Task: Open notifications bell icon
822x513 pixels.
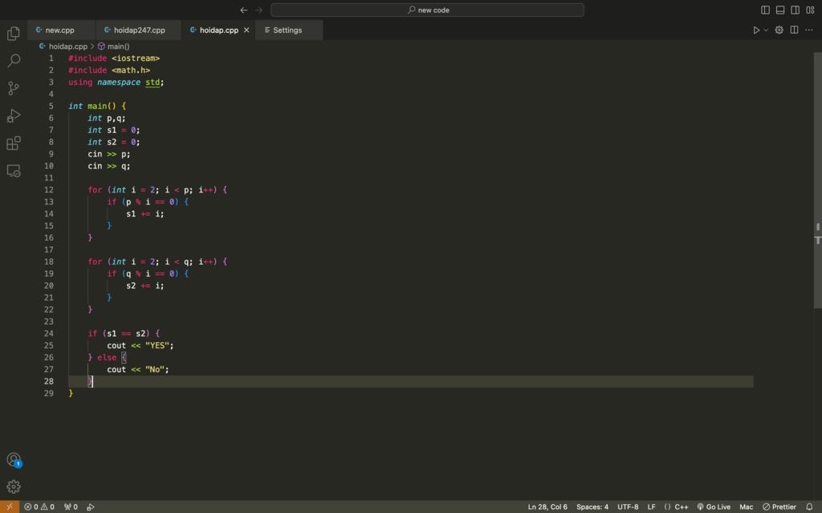Action: (x=809, y=507)
